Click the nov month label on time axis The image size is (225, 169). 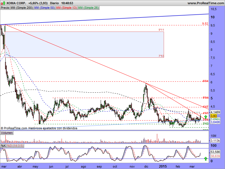point(132,167)
